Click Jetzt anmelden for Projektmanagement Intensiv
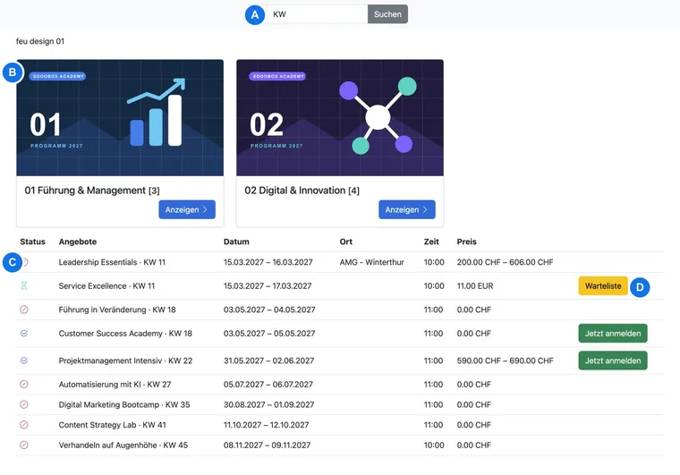The width and height of the screenshot is (680, 475). (613, 360)
